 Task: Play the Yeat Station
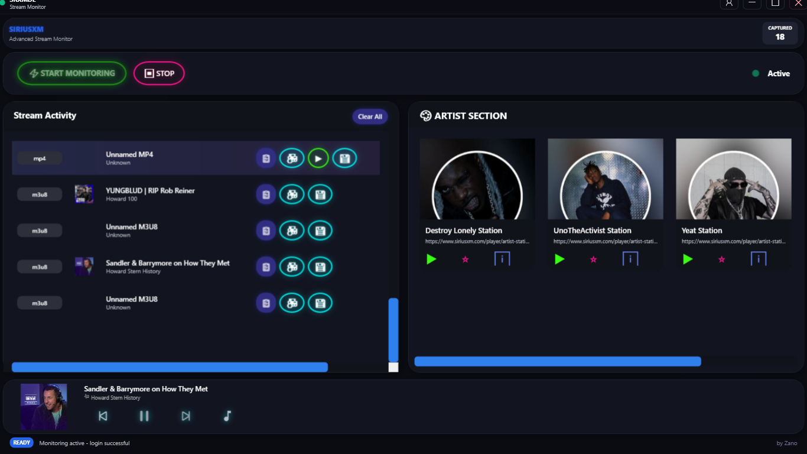(688, 259)
